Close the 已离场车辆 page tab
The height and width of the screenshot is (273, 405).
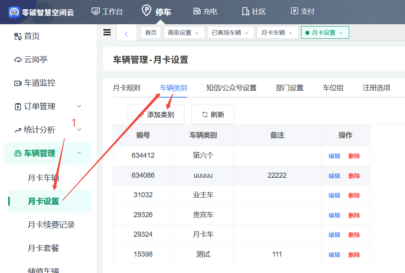point(247,33)
